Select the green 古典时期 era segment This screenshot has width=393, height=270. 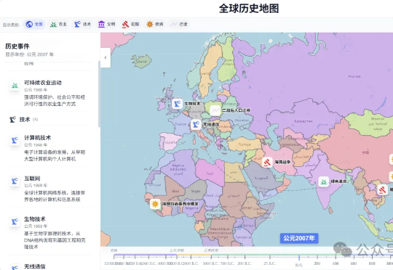(273, 255)
